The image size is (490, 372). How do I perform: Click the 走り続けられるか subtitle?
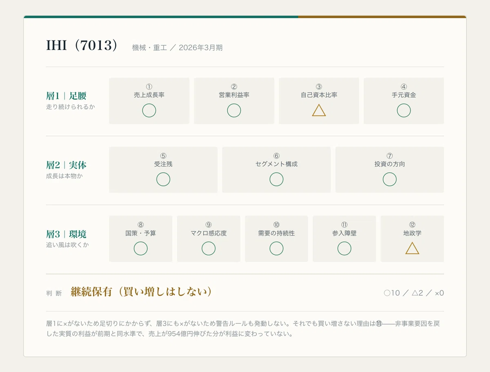(71, 107)
